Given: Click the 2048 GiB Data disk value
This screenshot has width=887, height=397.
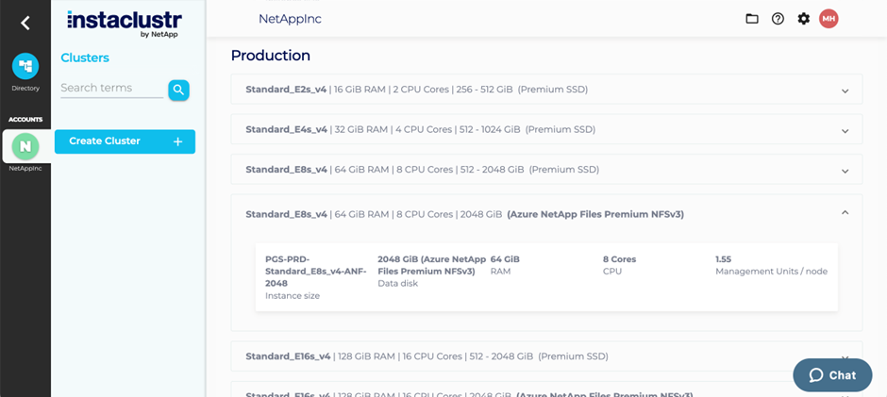Looking at the screenshot, I should 432,265.
